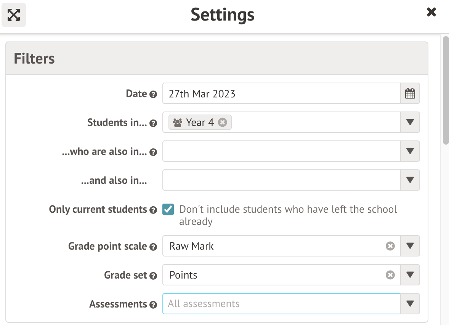
Task: Expand the Grade set dropdown arrow
Action: point(410,275)
